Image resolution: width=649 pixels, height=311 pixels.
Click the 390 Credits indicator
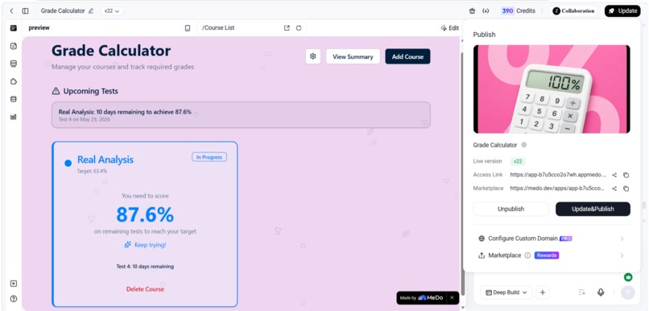(519, 10)
